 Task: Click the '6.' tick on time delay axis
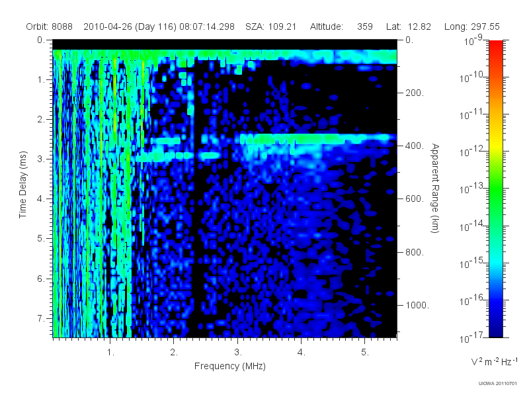pyautogui.click(x=41, y=279)
